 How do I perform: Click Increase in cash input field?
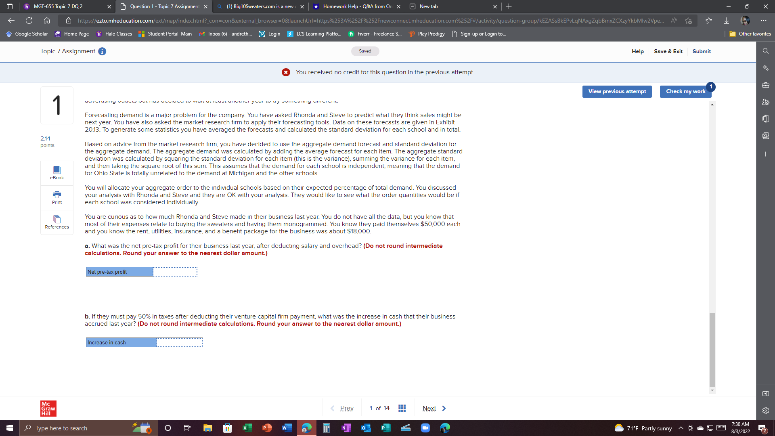[x=179, y=342]
